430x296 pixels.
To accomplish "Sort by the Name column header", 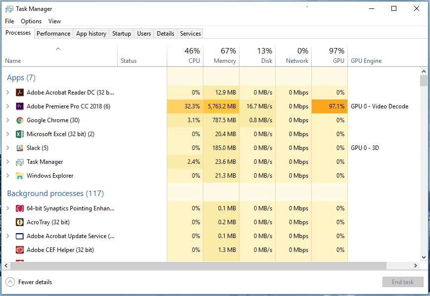I will coord(60,56).
